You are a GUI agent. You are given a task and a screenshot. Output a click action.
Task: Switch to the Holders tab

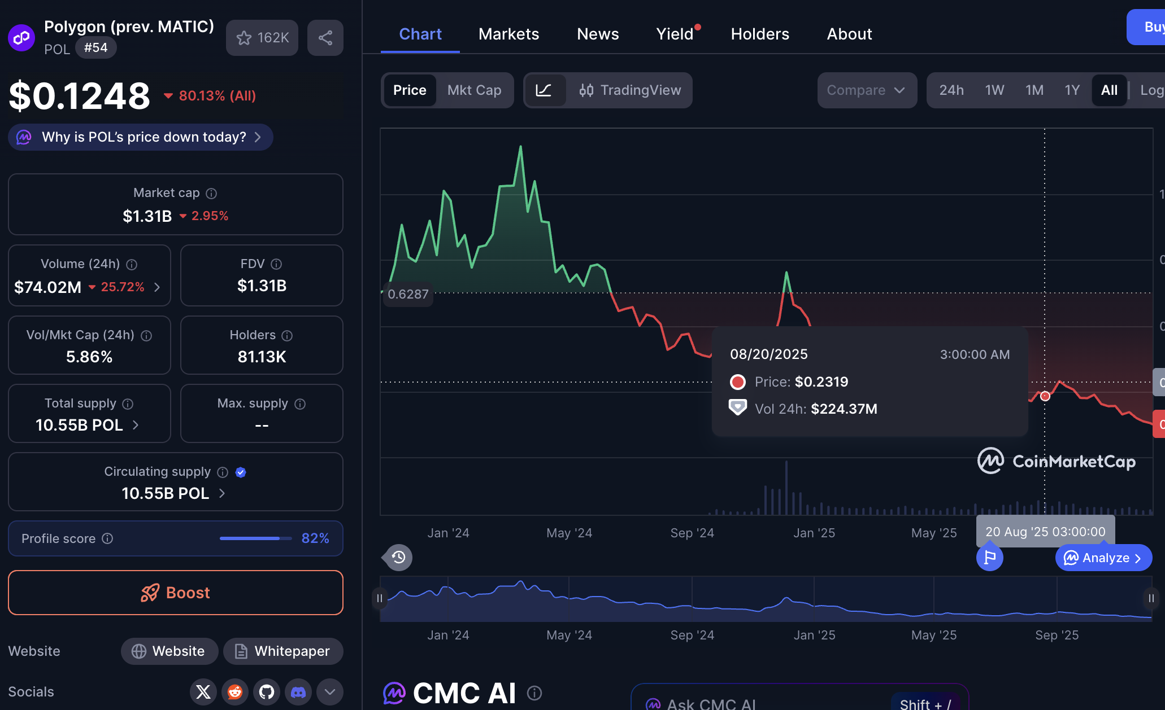click(760, 34)
